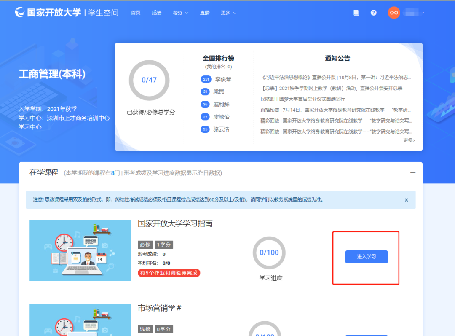Image resolution: width=455 pixels, height=336 pixels.
Task: Open the first 精彩回放 notice link
Action: click(x=336, y=121)
